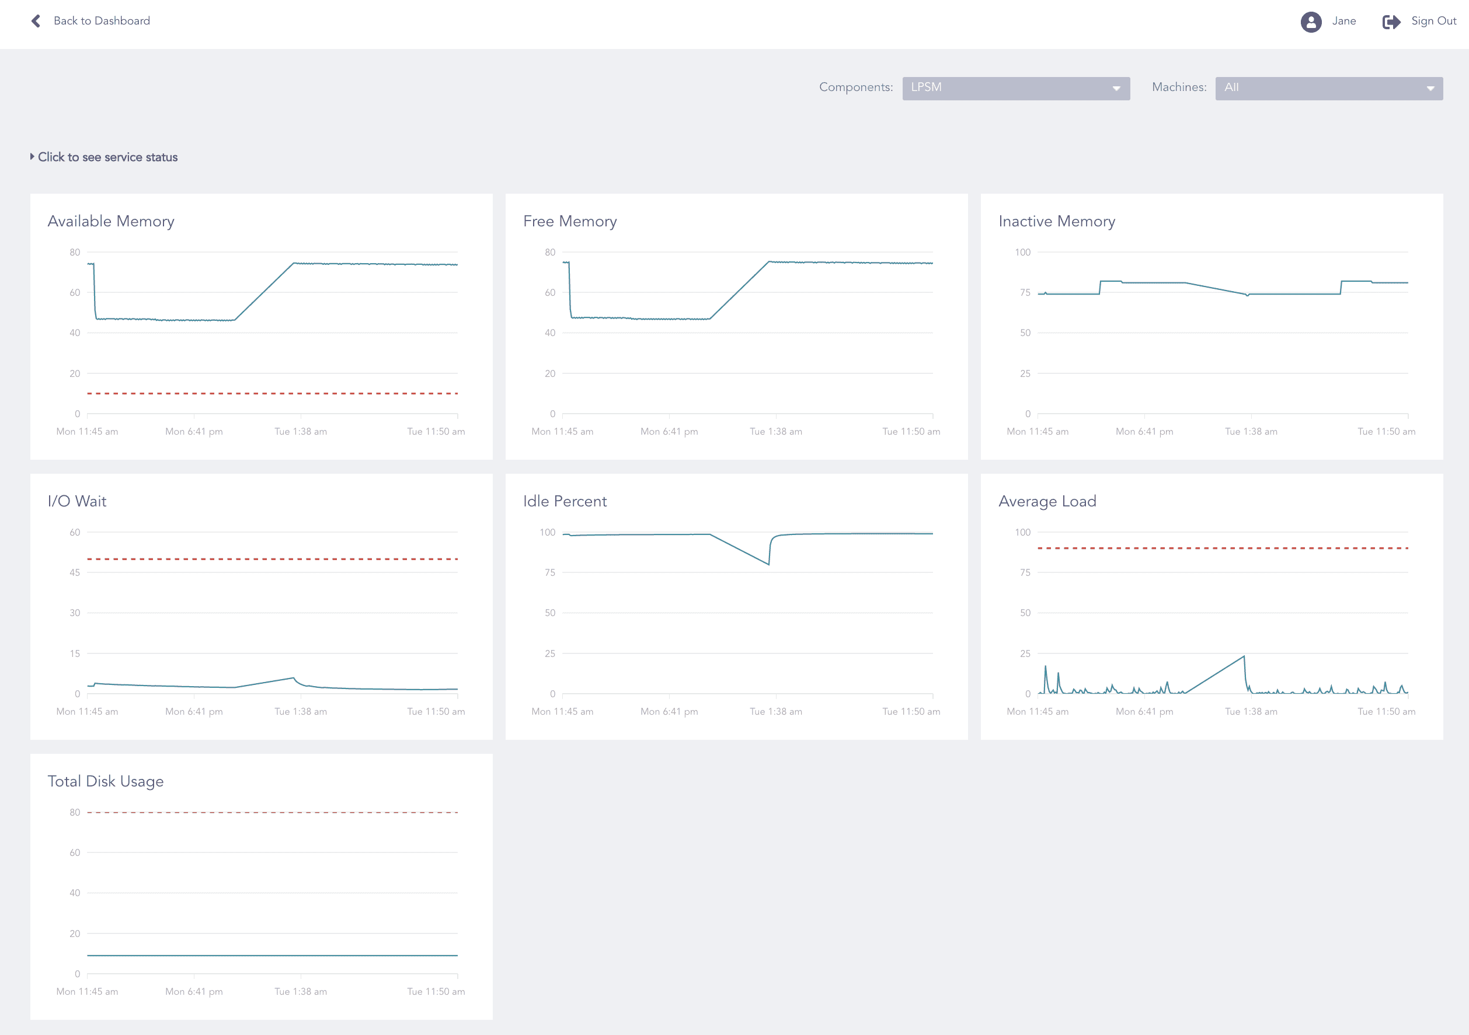Viewport: 1469px width, 1035px height.
Task: Click the Jane username label
Action: (1343, 21)
